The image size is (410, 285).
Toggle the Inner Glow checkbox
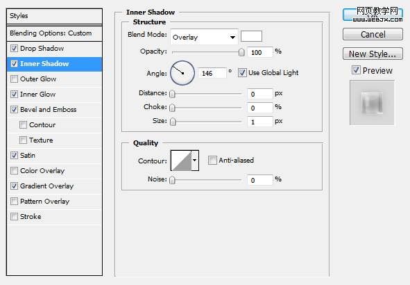pos(14,95)
